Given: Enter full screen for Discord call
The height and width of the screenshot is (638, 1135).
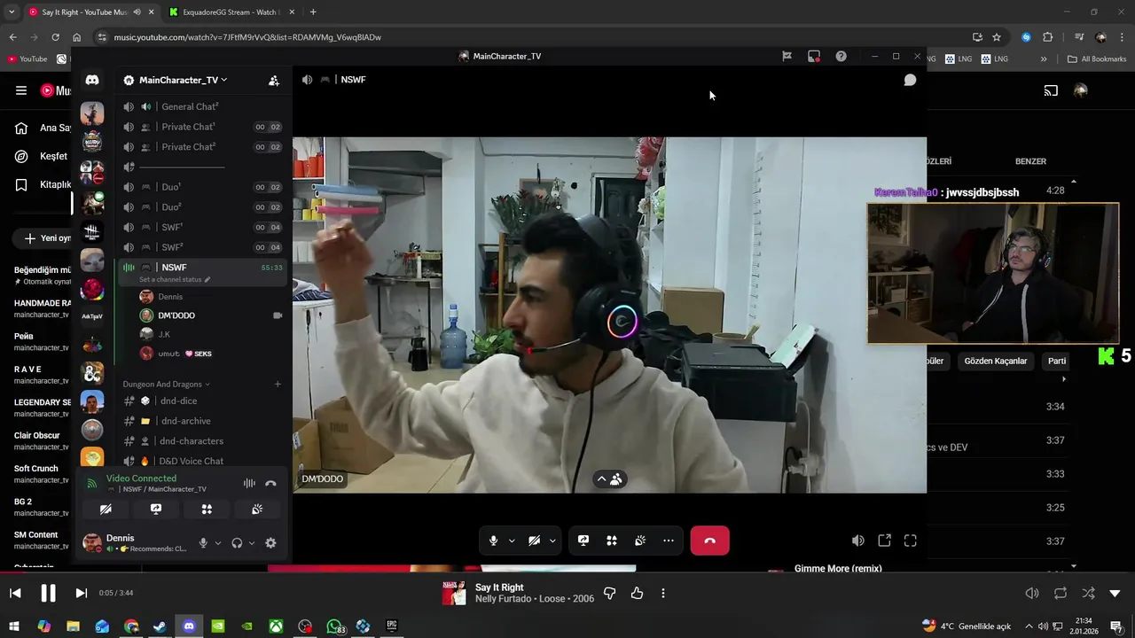Looking at the screenshot, I should pos(911,541).
